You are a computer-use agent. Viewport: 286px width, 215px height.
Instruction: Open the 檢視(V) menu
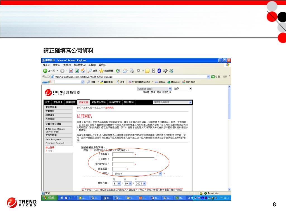tap(67, 65)
